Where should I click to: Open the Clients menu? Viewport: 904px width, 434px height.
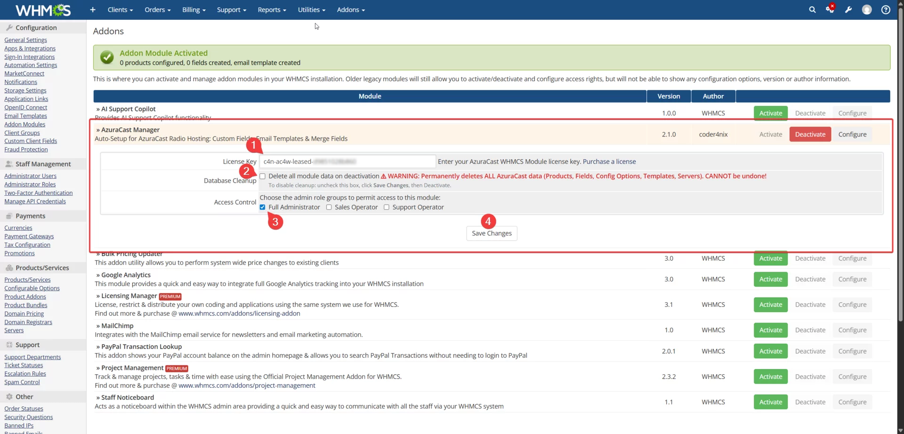click(x=120, y=9)
